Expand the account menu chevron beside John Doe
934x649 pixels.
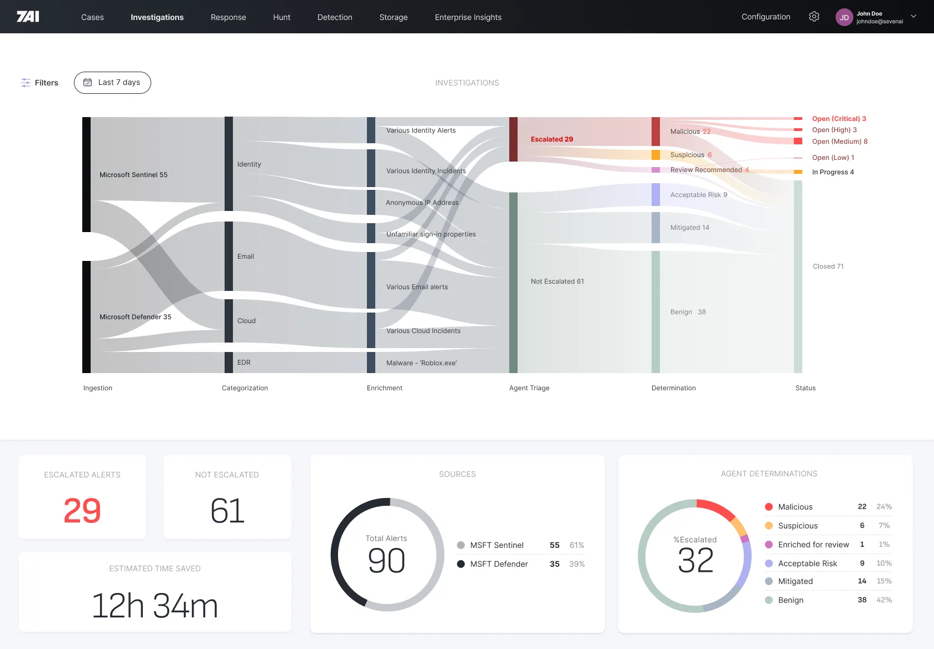pos(913,17)
